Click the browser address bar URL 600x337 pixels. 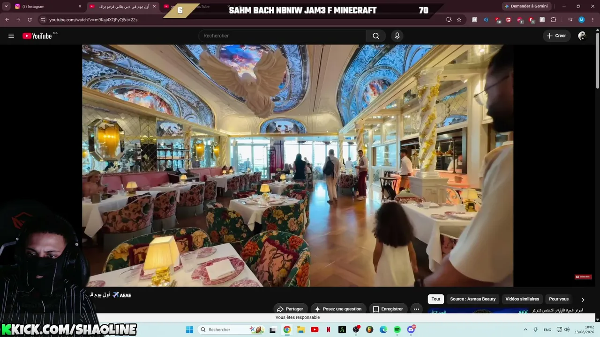coord(93,20)
